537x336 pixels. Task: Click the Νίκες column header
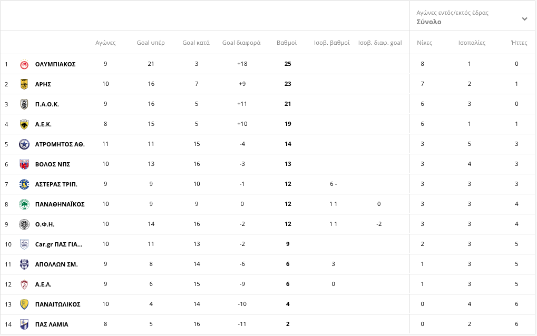pos(424,43)
